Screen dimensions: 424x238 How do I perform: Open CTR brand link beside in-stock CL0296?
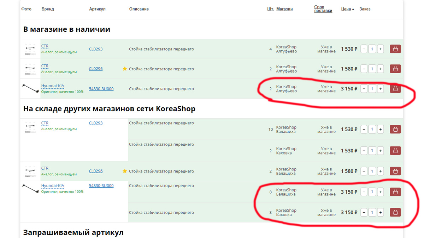(x=45, y=66)
